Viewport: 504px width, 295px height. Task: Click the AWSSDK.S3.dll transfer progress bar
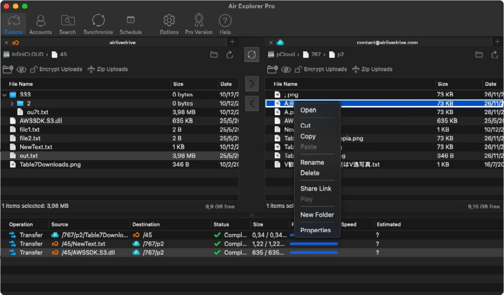[x=315, y=252]
